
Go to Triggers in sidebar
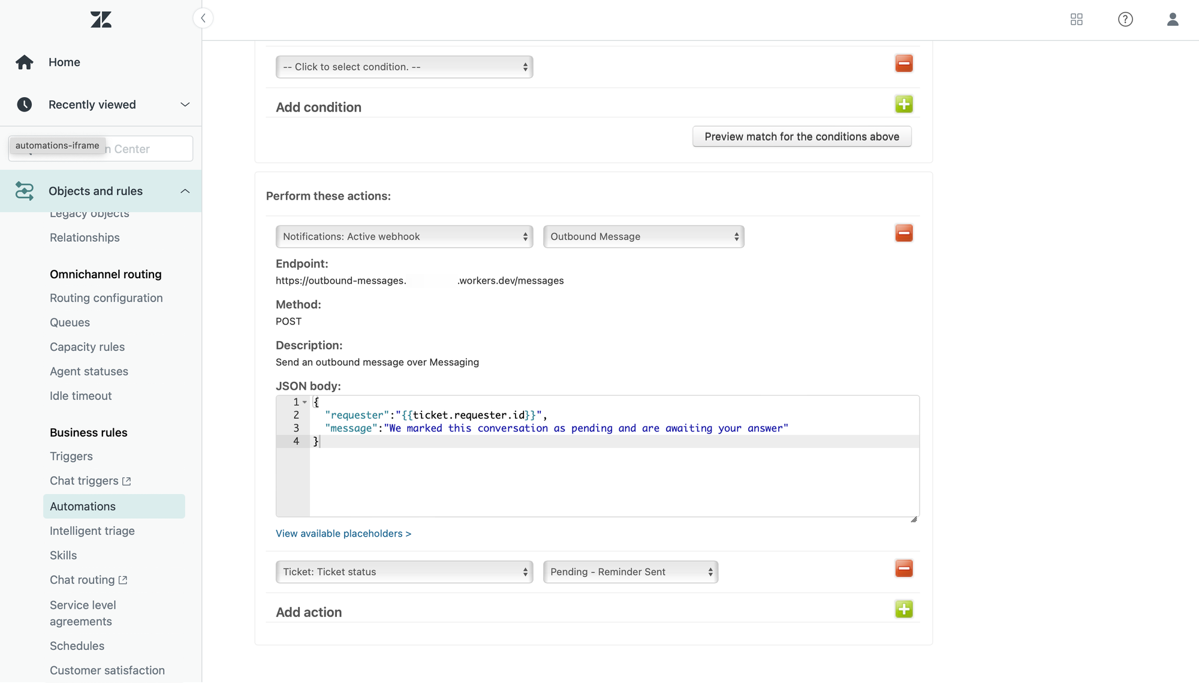pyautogui.click(x=71, y=456)
